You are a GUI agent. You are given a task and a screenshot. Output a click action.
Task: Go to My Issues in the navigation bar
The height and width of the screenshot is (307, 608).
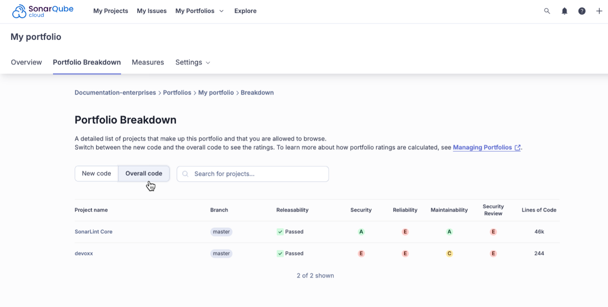point(152,11)
